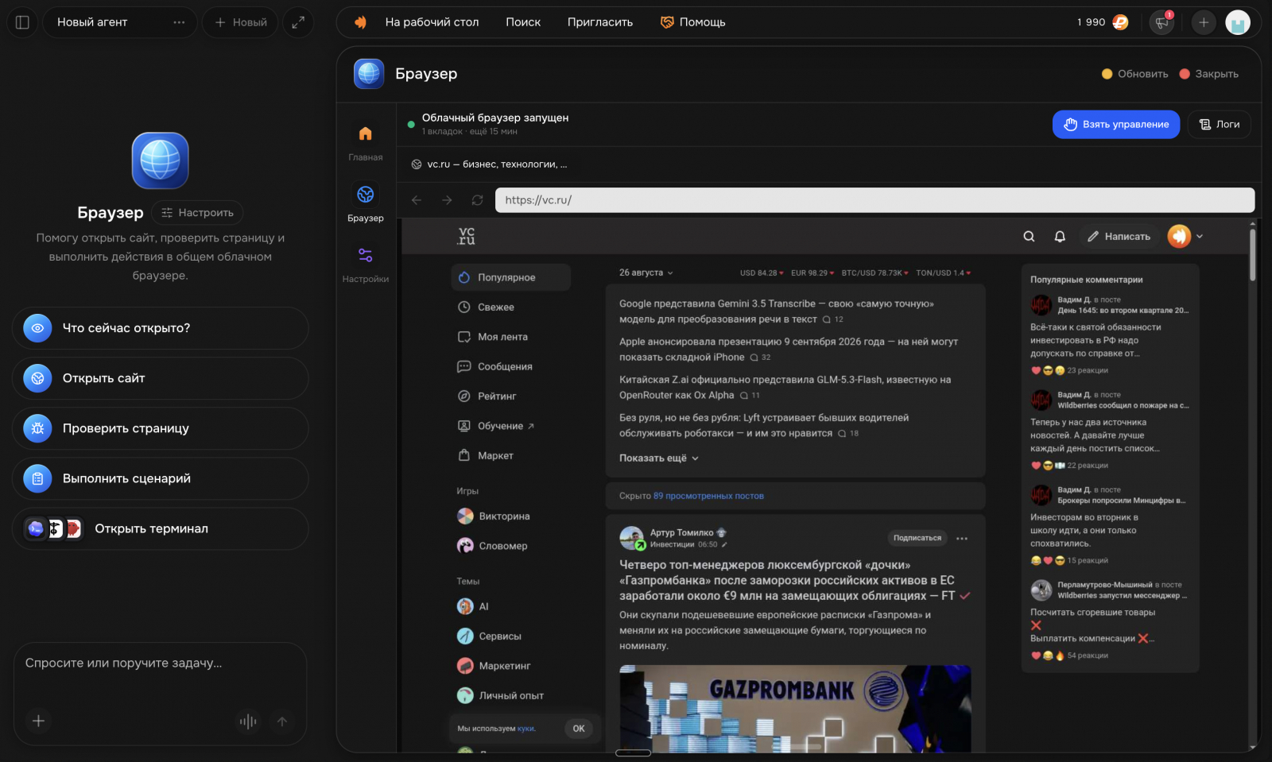
Task: Accept cookies with the OK button
Action: pos(579,729)
